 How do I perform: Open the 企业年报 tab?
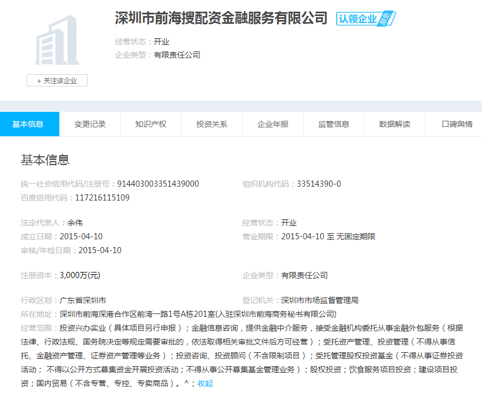click(x=273, y=124)
